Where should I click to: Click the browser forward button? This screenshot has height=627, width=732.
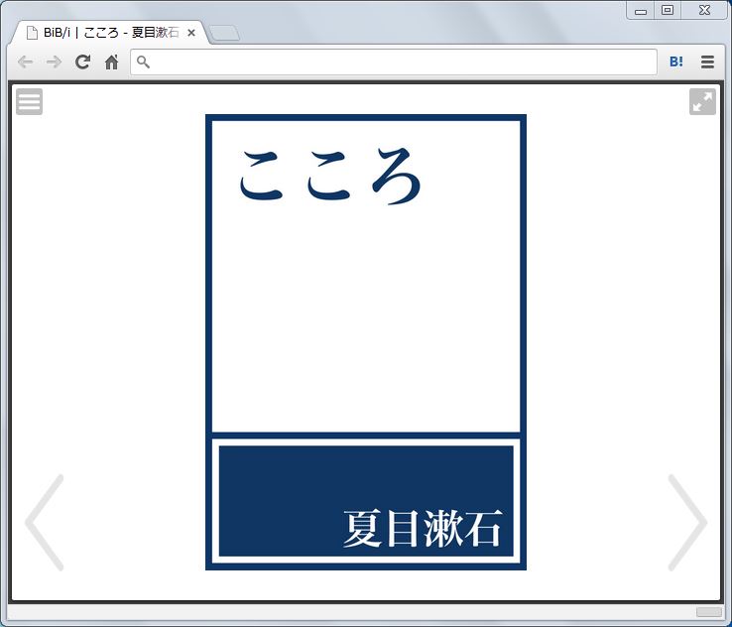(55, 62)
